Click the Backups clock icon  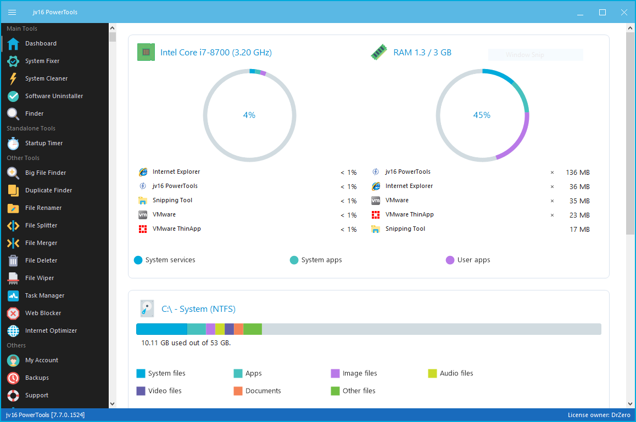coord(13,378)
